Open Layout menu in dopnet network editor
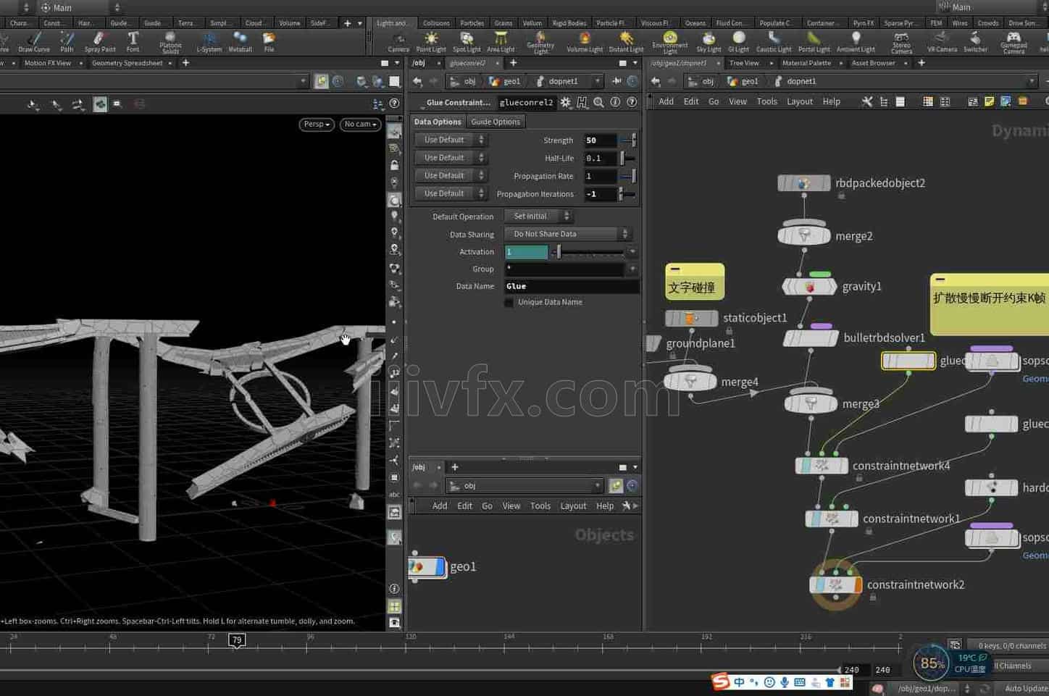Viewport: 1049px width, 696px height. point(800,101)
